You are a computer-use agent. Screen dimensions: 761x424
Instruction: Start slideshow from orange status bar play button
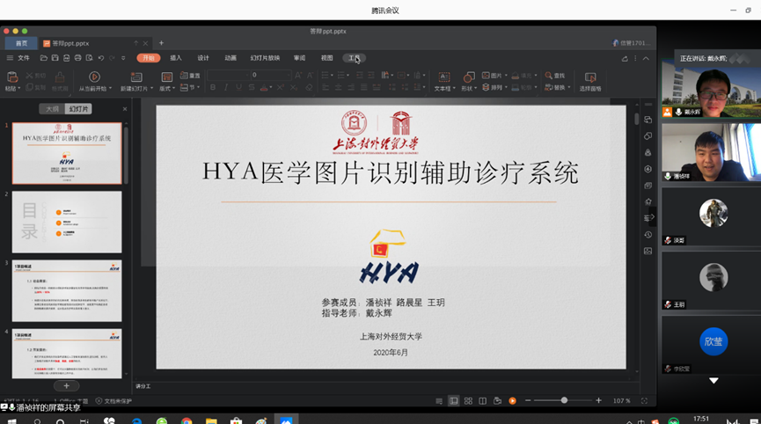pyautogui.click(x=512, y=401)
